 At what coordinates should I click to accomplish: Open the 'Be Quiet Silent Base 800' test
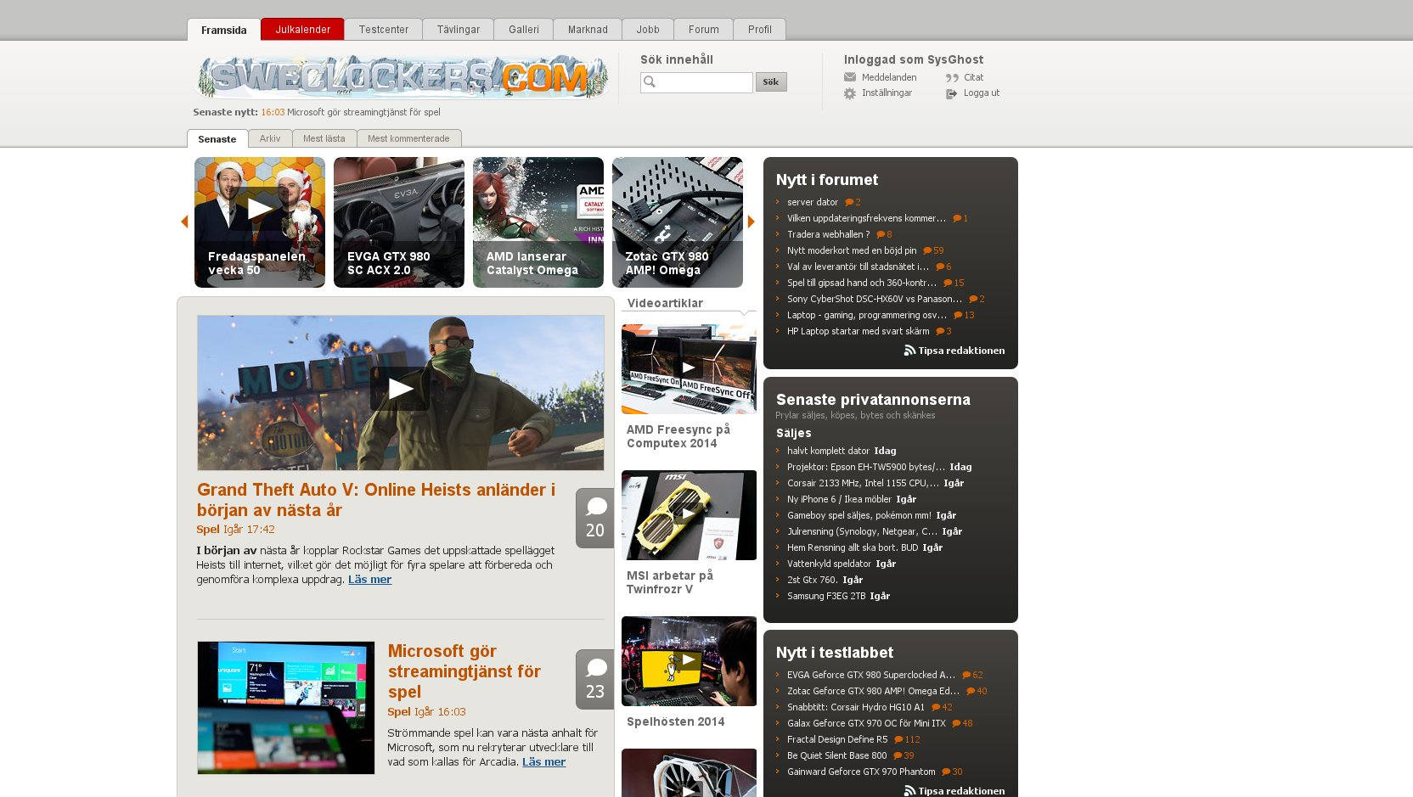[x=836, y=755]
